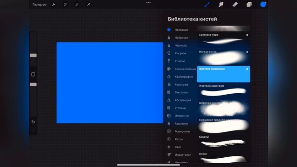Select Аэрограф in the brush list
Screen dimensions: 297x167
(181, 84)
